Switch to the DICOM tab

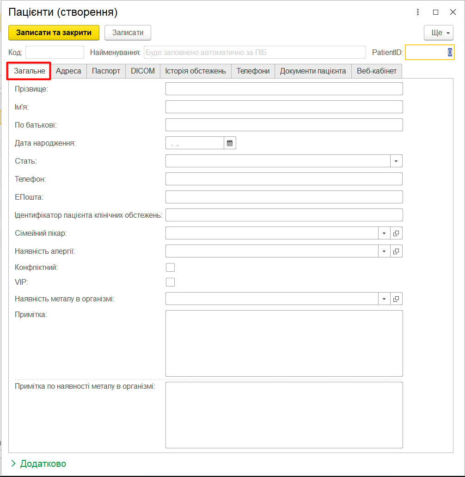point(142,71)
